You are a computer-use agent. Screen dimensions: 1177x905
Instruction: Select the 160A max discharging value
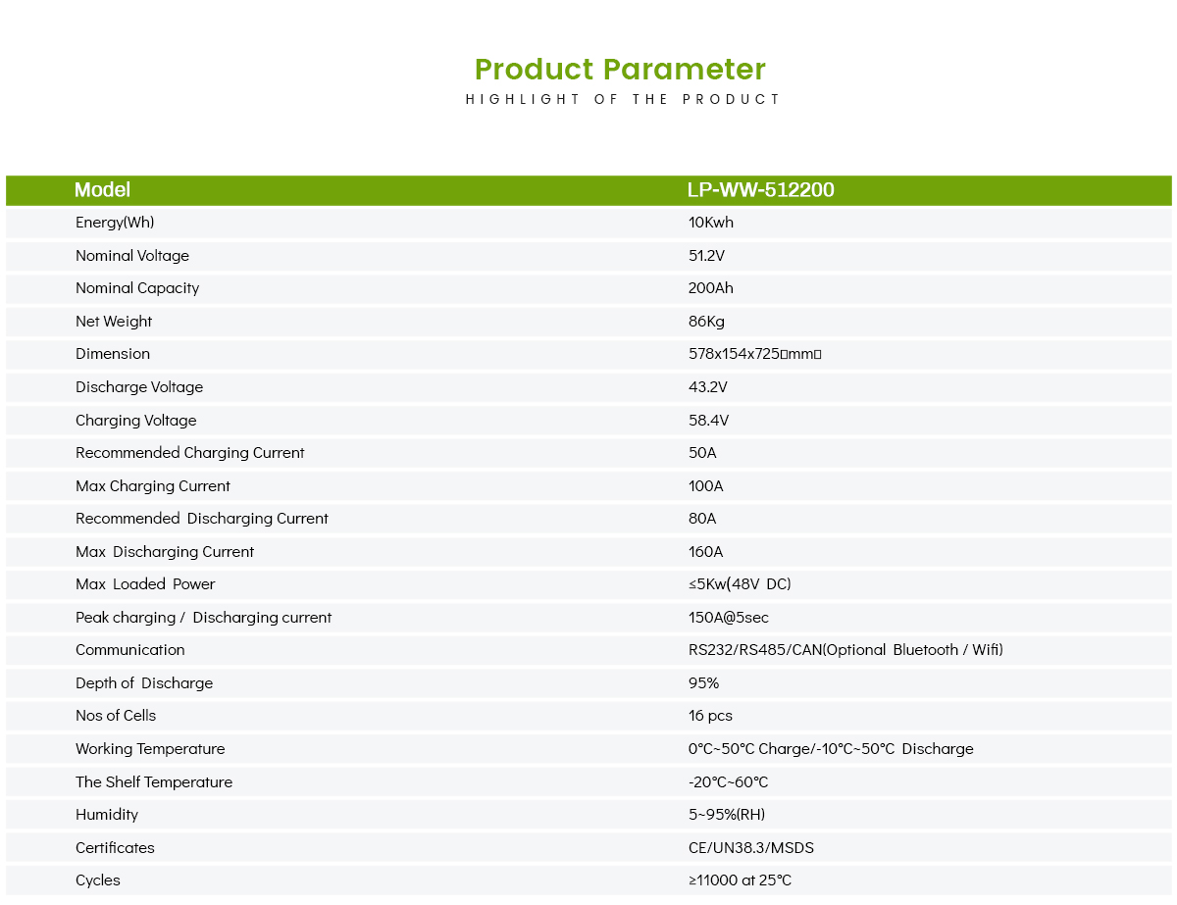(x=705, y=552)
